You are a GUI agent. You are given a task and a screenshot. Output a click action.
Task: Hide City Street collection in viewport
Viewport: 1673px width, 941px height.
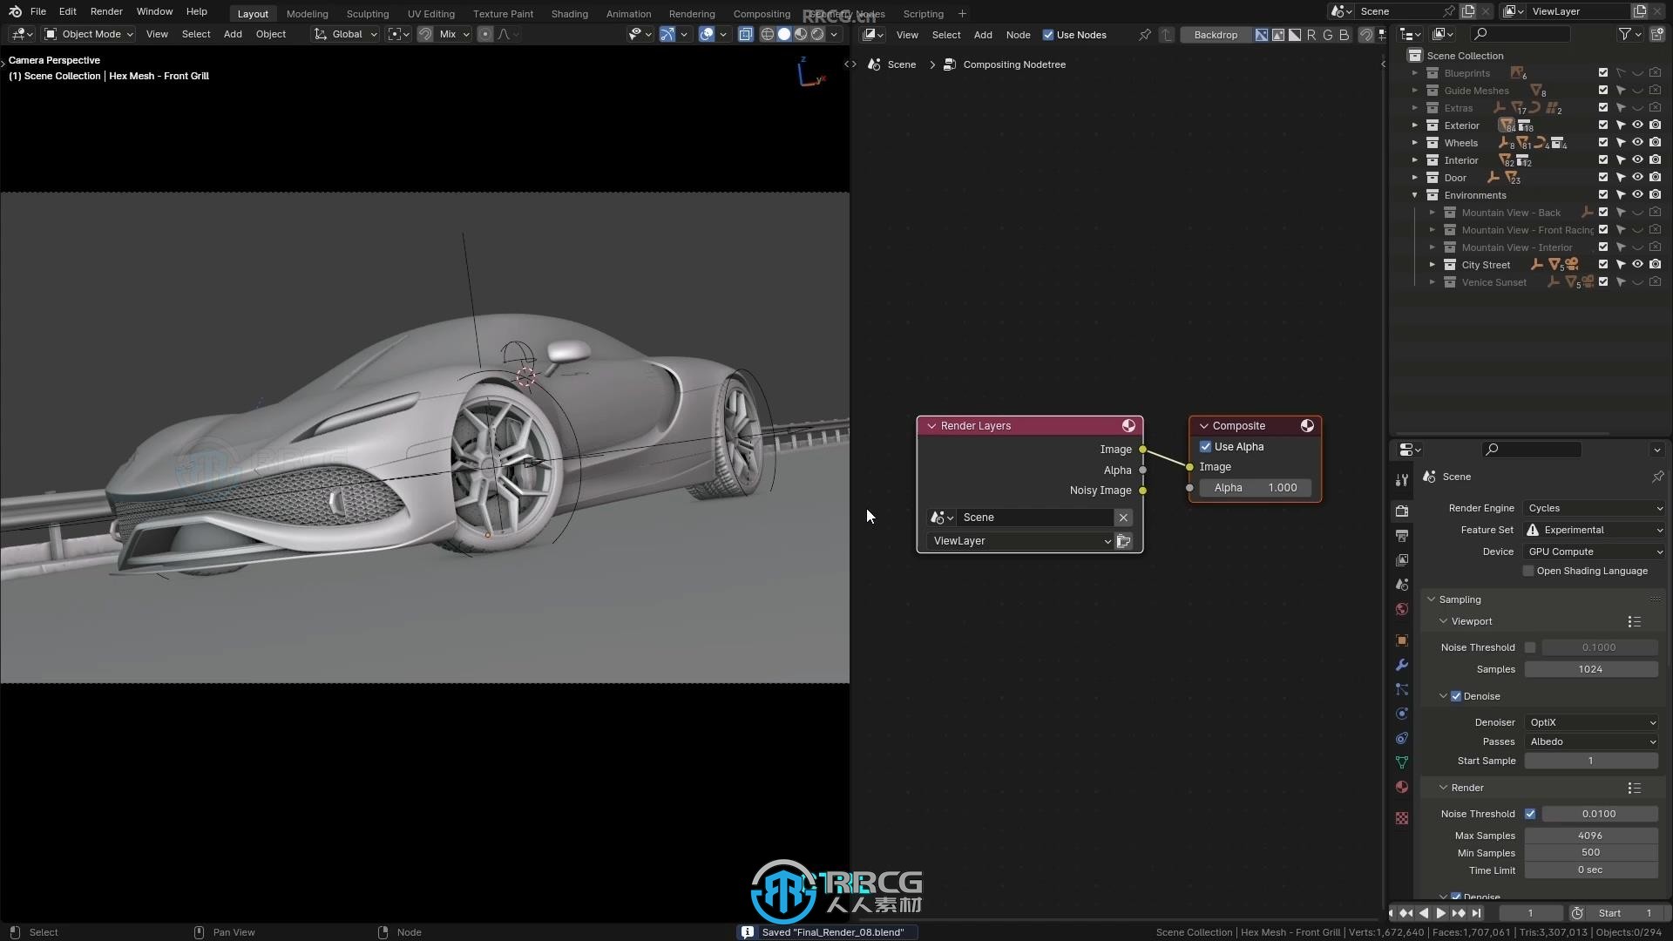(x=1637, y=265)
